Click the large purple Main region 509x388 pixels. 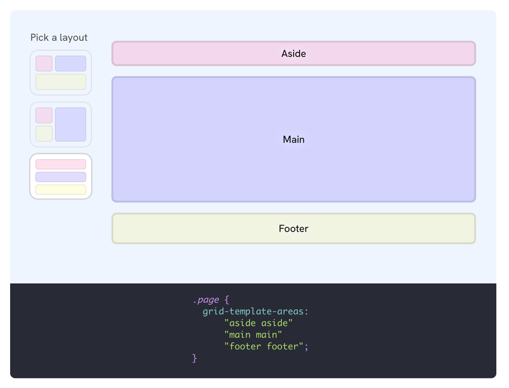[293, 139]
